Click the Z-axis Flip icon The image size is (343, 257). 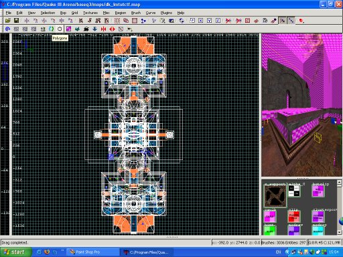62,21
